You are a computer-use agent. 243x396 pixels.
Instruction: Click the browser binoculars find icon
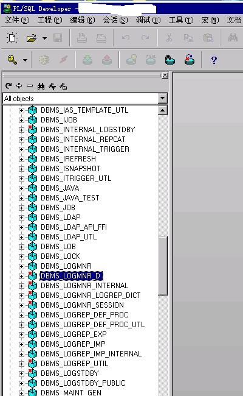41,87
